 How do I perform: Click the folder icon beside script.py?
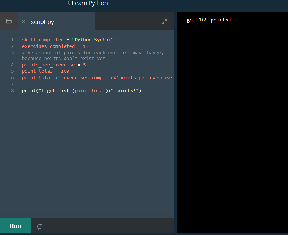pos(8,21)
